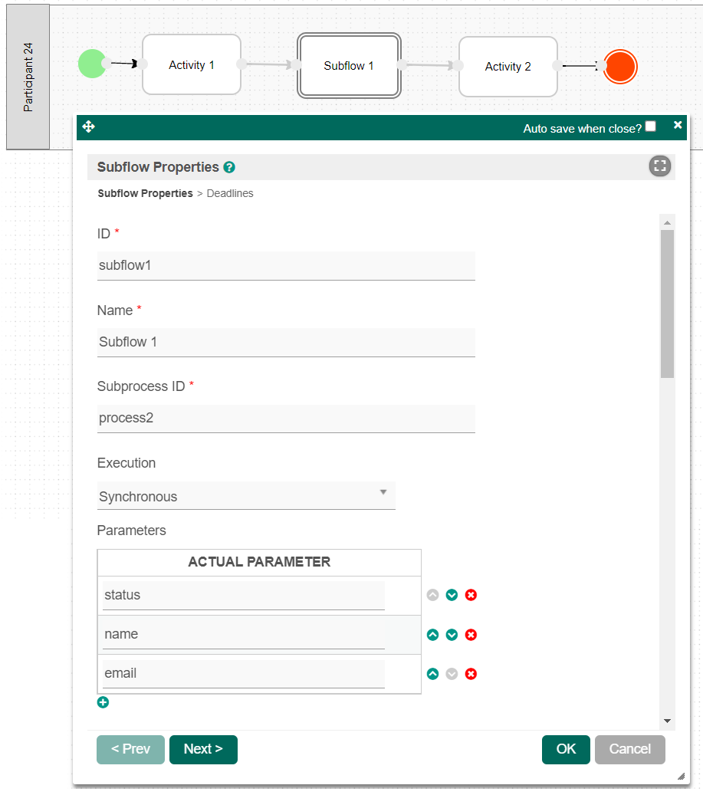Open Subflow Properties help icon

pos(229,167)
